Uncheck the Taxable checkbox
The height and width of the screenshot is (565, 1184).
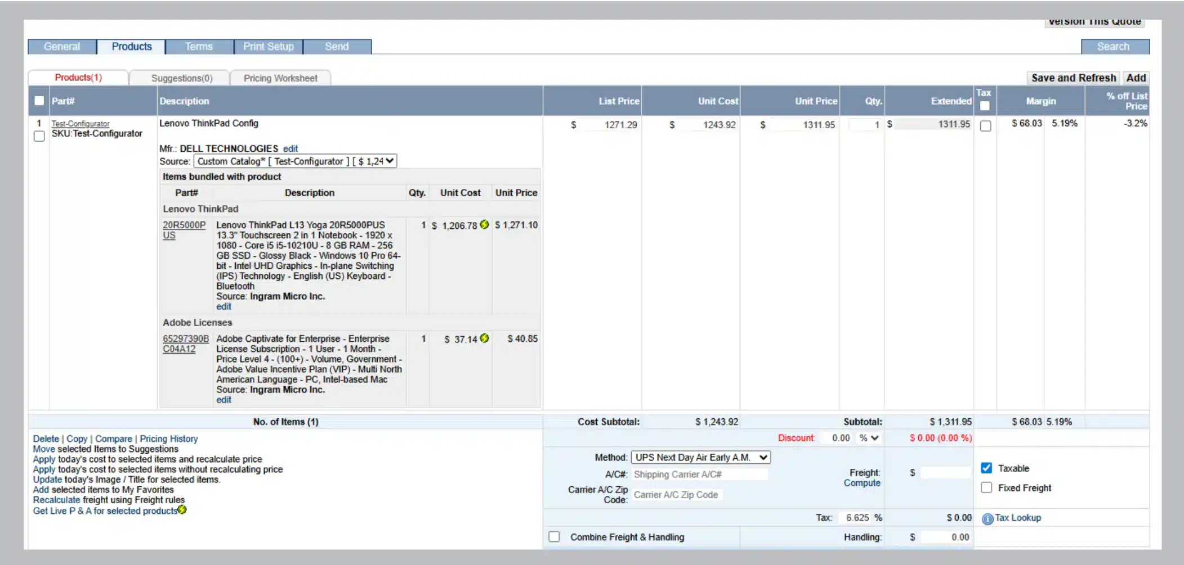(x=986, y=468)
